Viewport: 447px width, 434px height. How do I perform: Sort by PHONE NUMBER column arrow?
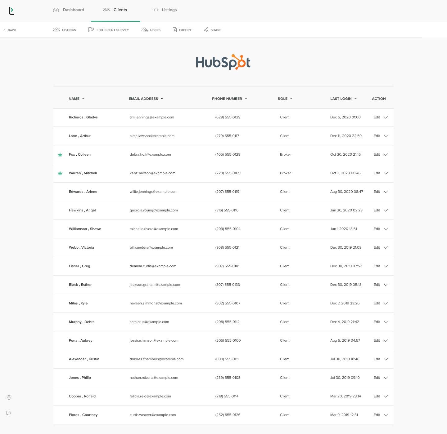(x=246, y=99)
